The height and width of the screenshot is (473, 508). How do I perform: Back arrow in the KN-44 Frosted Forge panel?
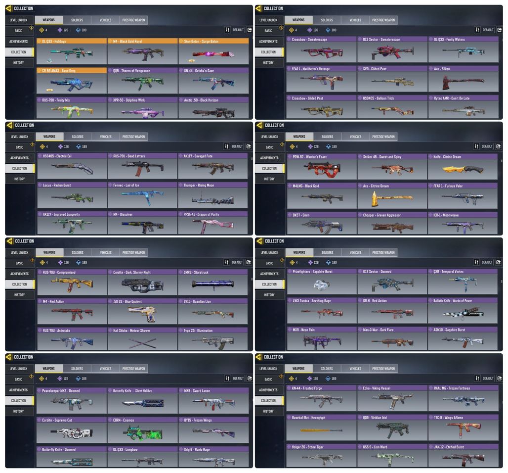click(x=258, y=357)
